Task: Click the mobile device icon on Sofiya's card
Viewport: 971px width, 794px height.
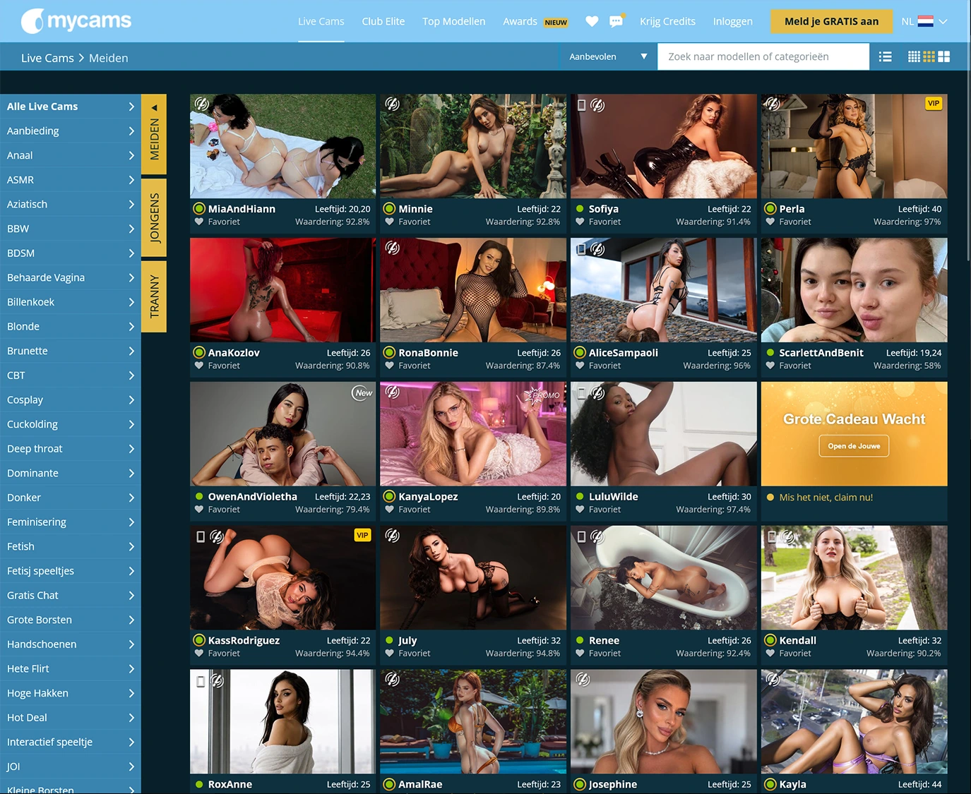Action: tap(581, 105)
